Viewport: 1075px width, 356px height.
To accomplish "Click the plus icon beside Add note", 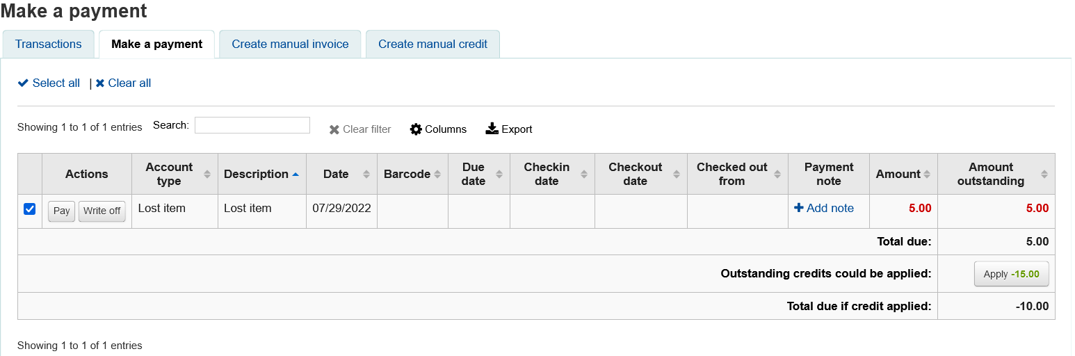I will [x=799, y=208].
